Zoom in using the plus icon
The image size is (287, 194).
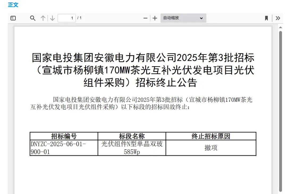tap(155, 18)
